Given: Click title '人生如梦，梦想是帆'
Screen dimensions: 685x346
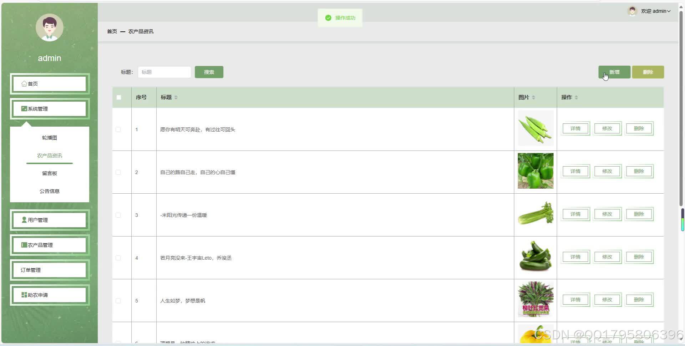Looking at the screenshot, I should 183,301.
